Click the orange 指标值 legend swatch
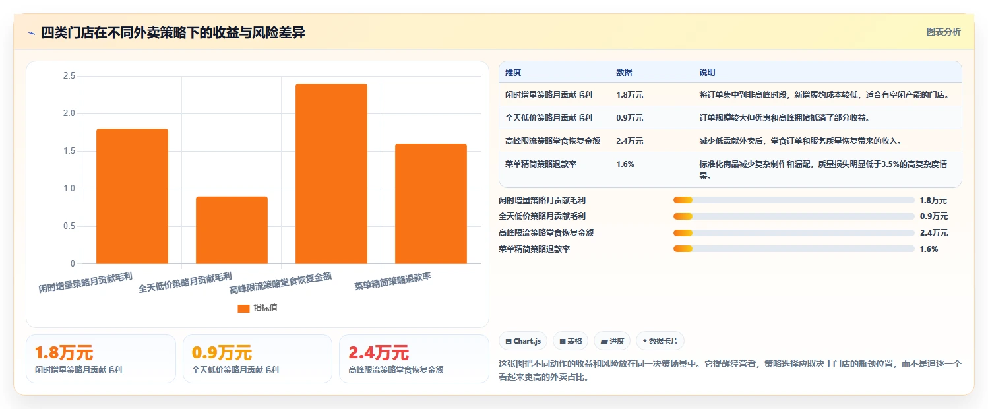Screen dimensions: 988x409 tap(243, 308)
